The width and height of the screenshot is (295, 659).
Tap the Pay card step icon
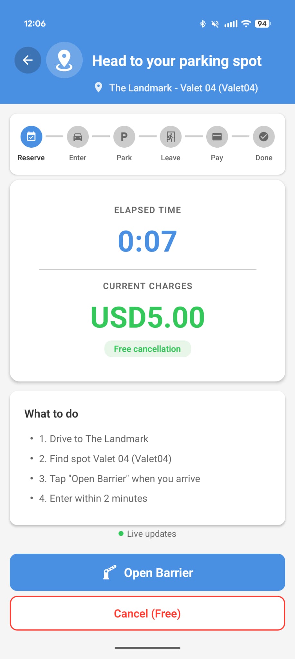tap(217, 137)
